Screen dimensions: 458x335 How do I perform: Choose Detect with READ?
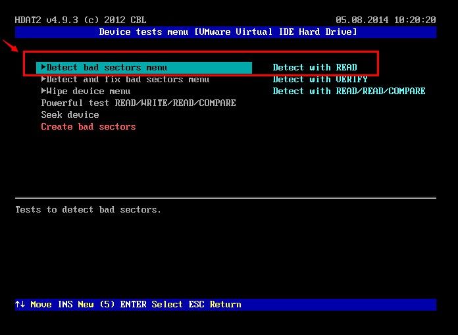(x=315, y=67)
